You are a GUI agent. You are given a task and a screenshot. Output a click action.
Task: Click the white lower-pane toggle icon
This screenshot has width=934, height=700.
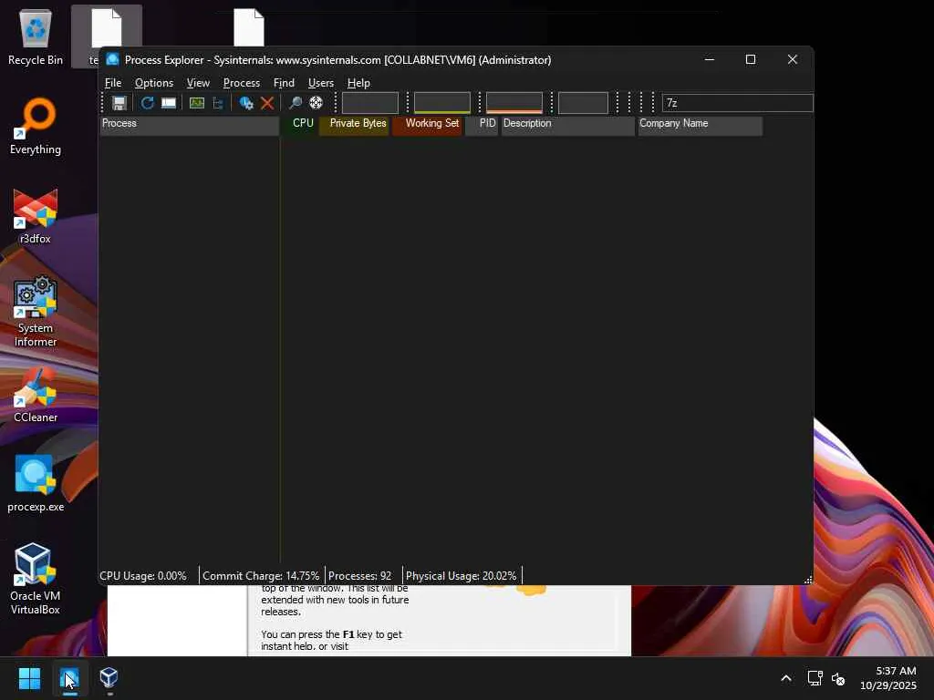point(169,103)
